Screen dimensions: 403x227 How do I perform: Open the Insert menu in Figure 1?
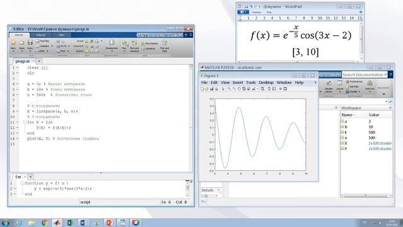coord(238,83)
